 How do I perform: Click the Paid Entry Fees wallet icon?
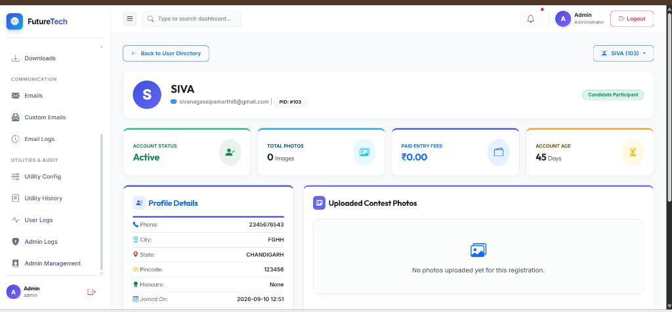[499, 152]
